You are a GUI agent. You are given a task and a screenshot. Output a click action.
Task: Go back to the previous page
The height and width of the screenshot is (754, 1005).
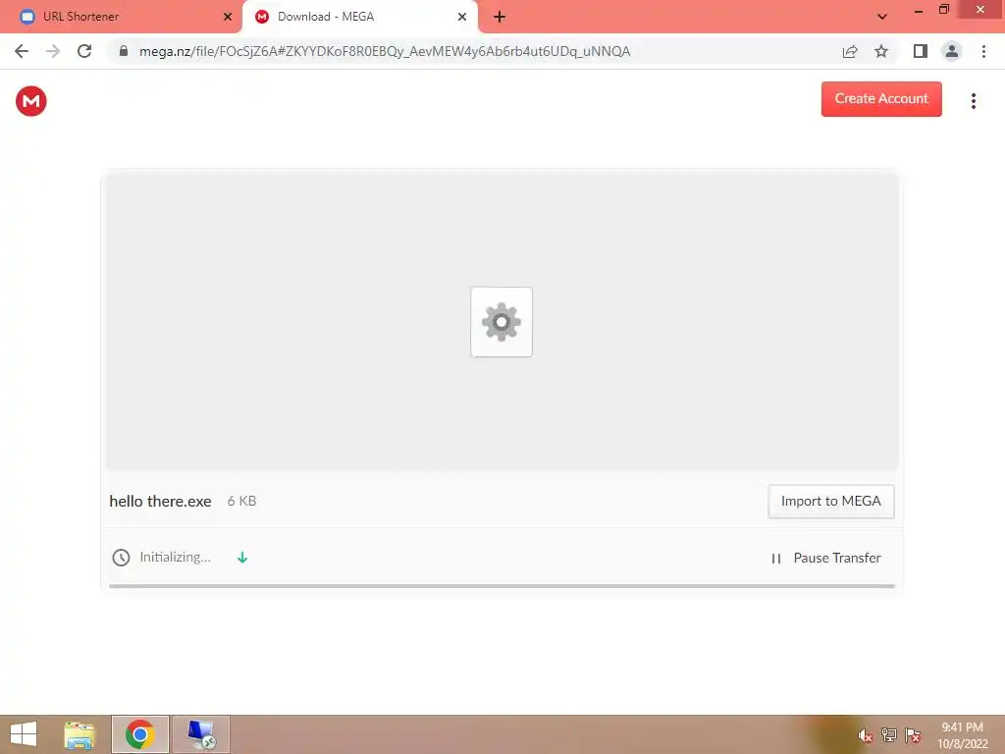coord(22,51)
